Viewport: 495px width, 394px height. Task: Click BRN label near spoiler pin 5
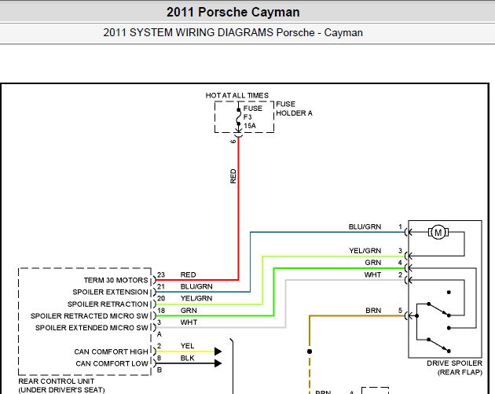coord(373,311)
